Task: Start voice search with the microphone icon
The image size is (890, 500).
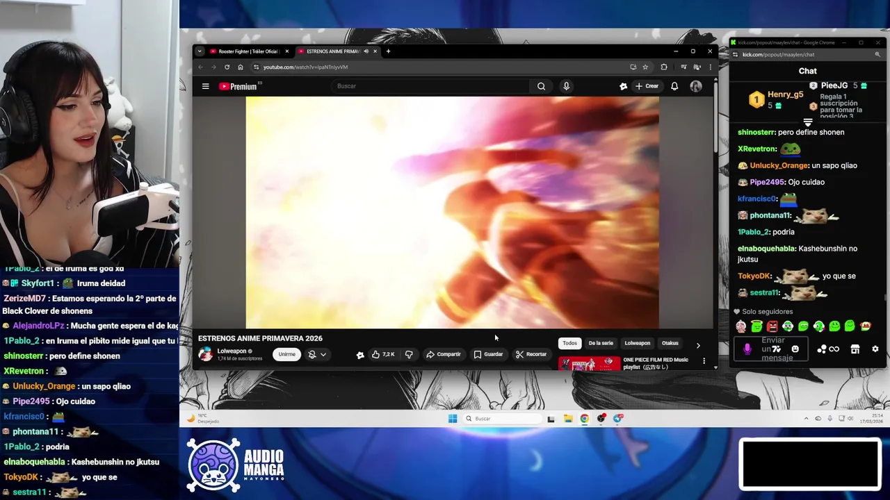Action: (566, 86)
